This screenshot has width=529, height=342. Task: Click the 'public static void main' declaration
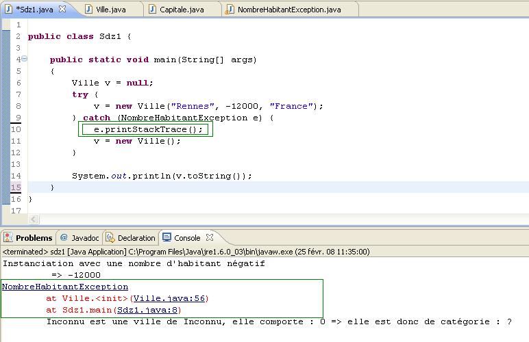(153, 60)
